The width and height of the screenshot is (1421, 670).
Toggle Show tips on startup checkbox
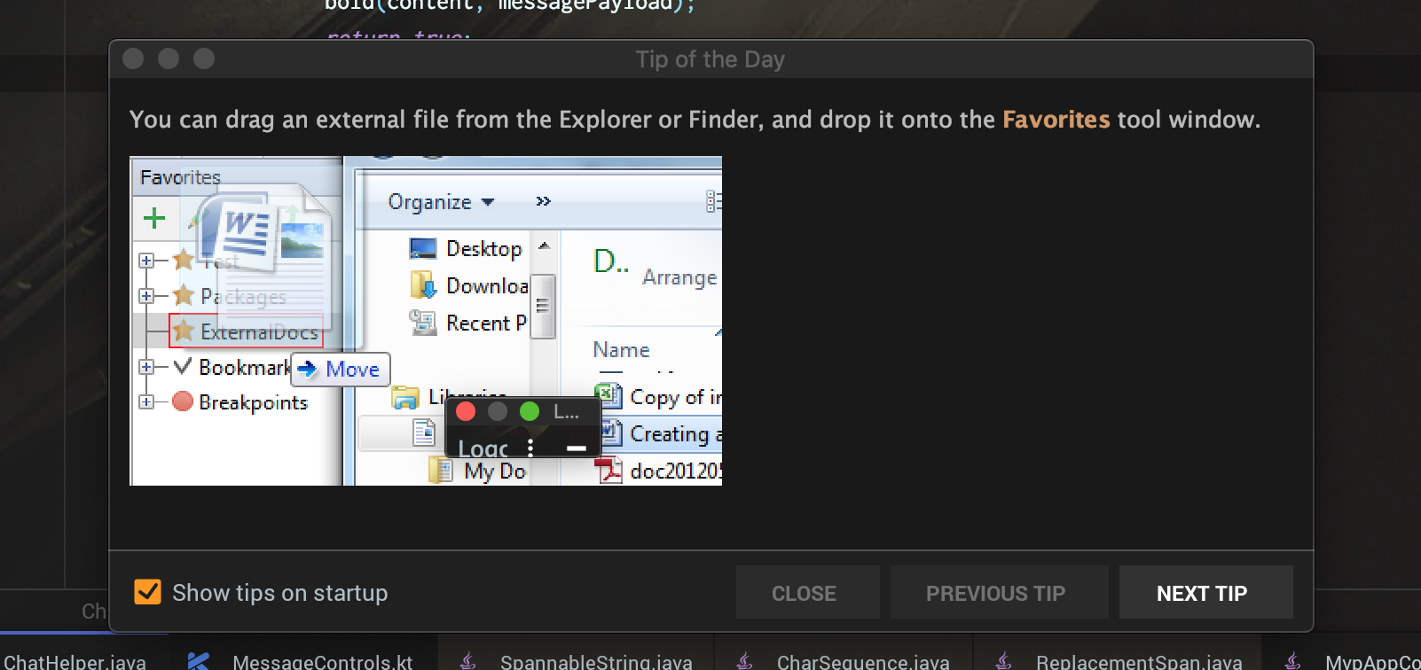tap(147, 592)
